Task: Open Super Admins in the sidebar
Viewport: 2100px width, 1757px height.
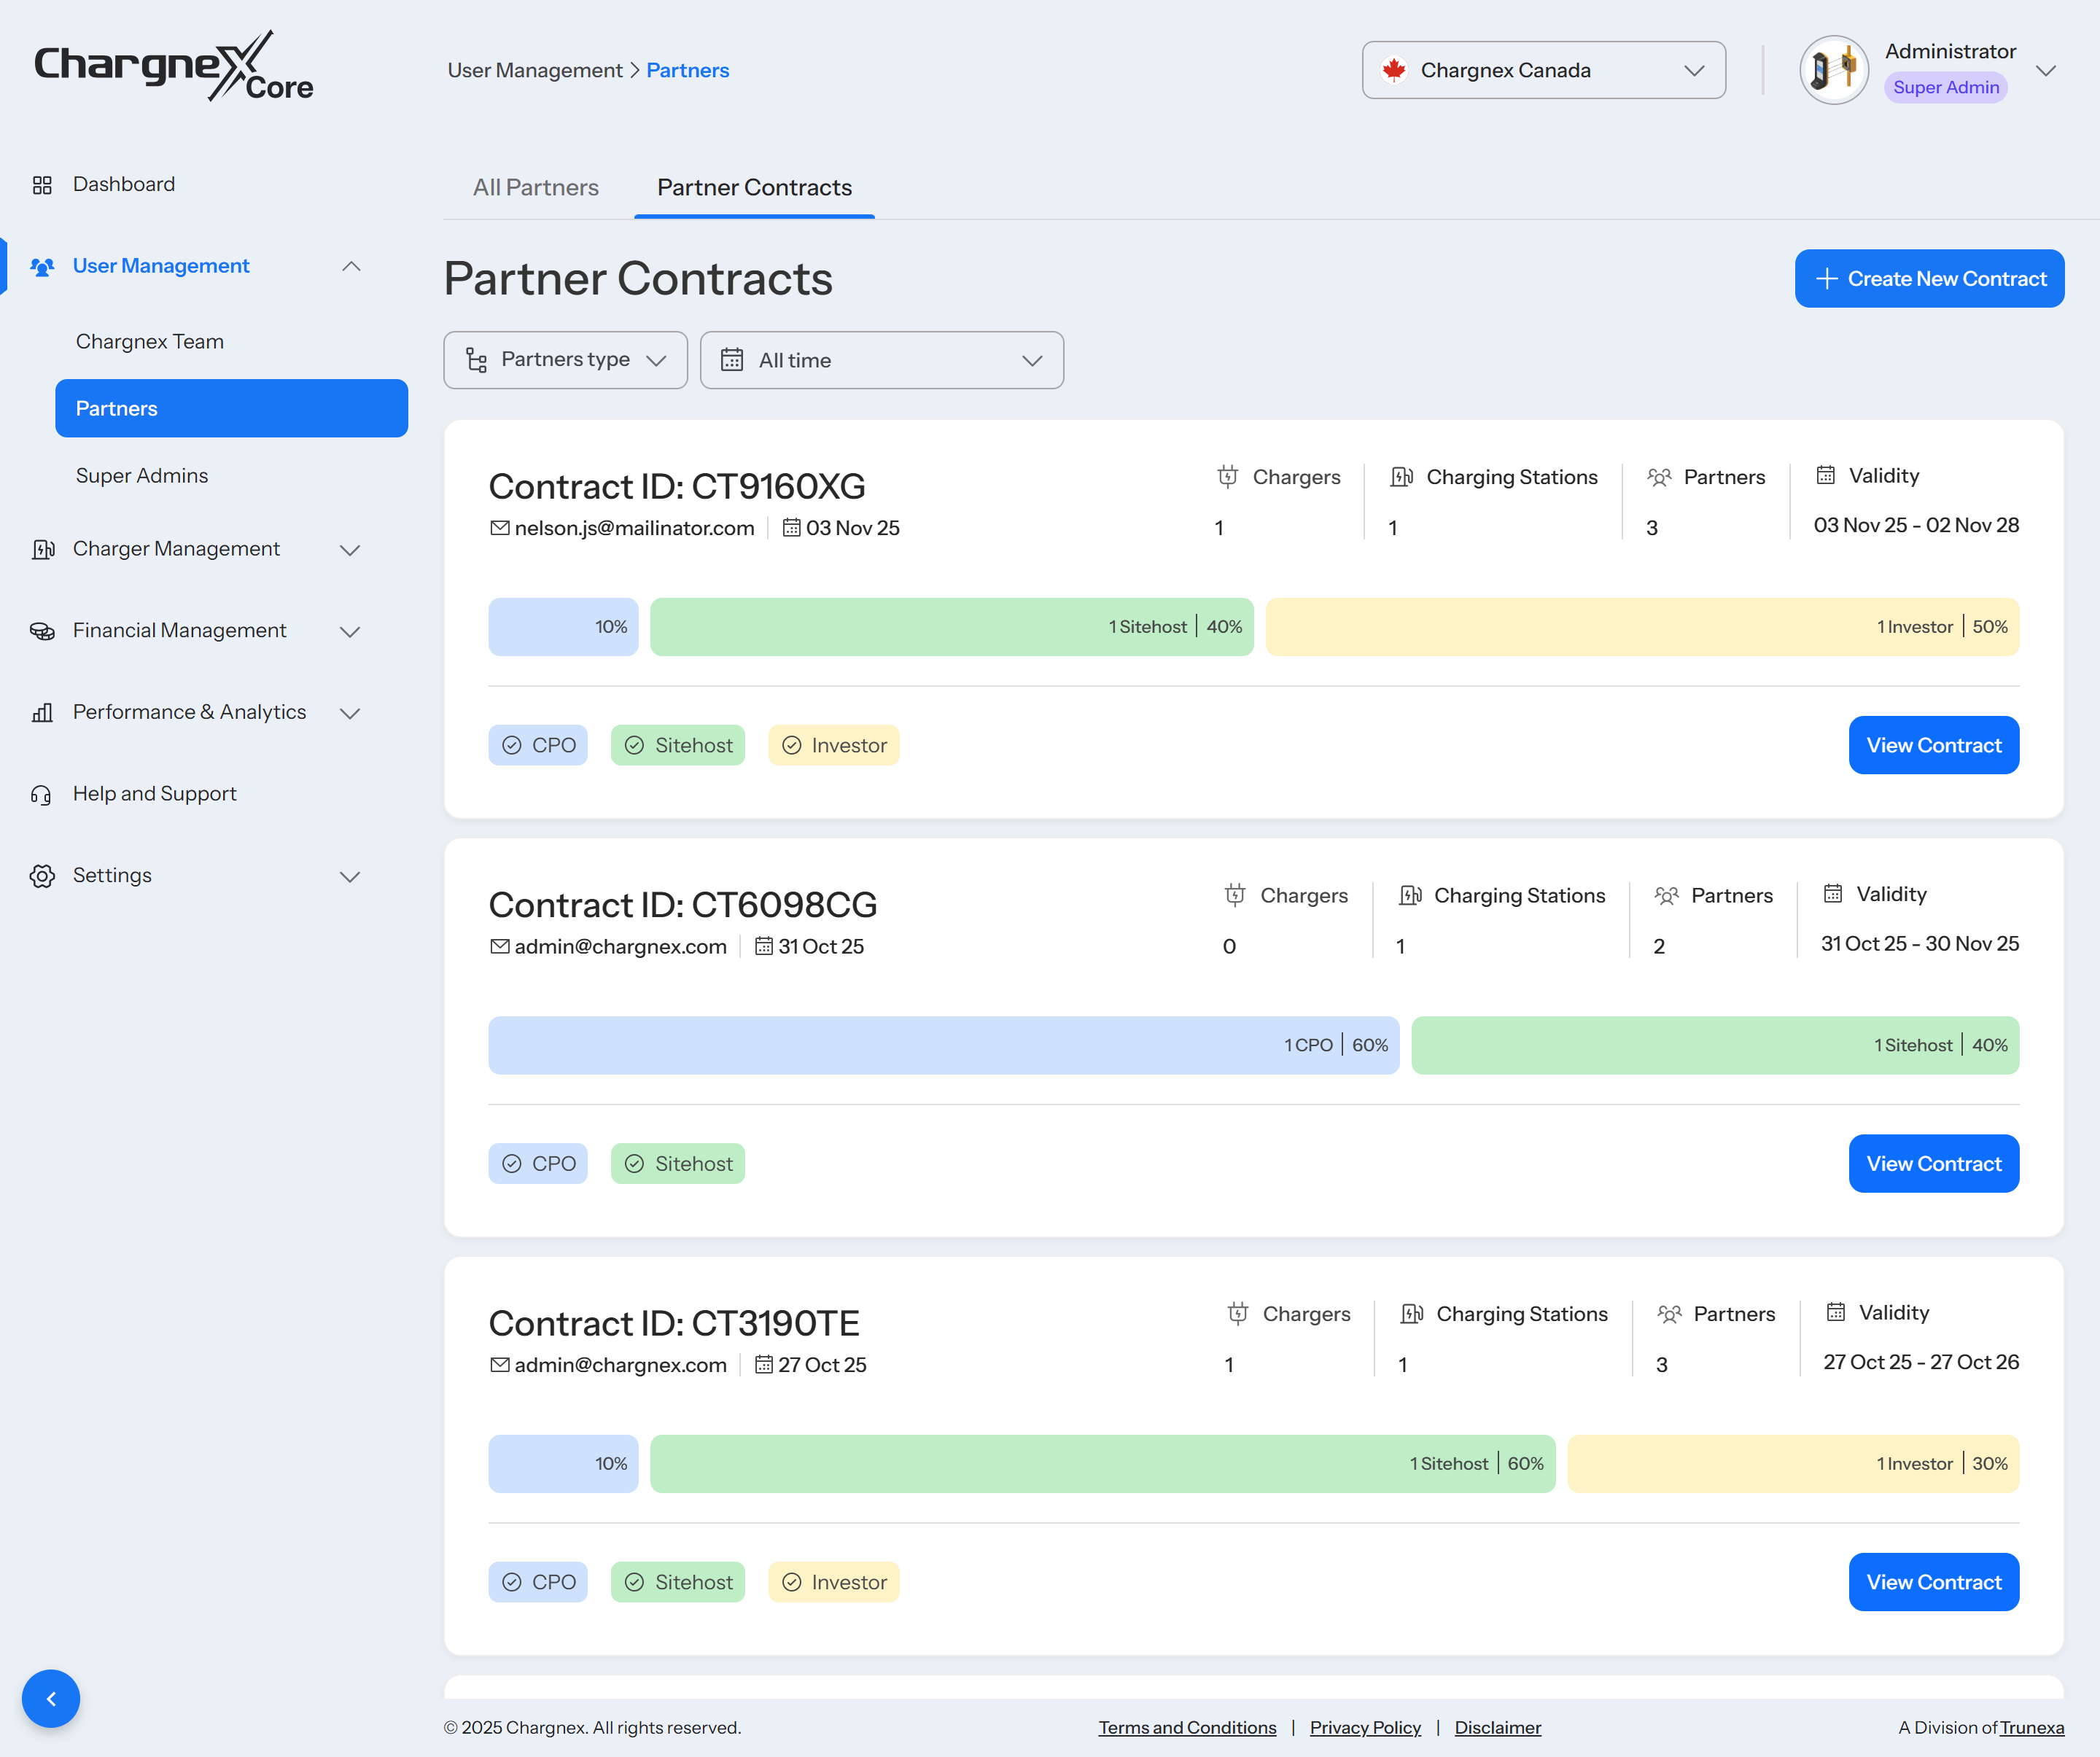Action: (x=142, y=476)
